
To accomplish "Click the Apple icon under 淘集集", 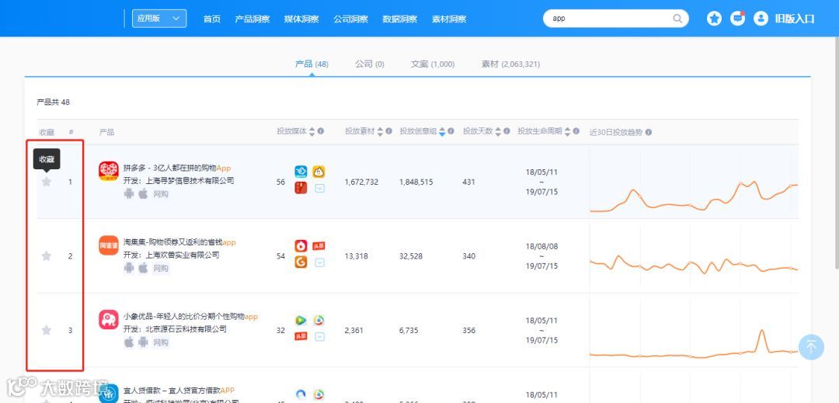I will pos(143,268).
